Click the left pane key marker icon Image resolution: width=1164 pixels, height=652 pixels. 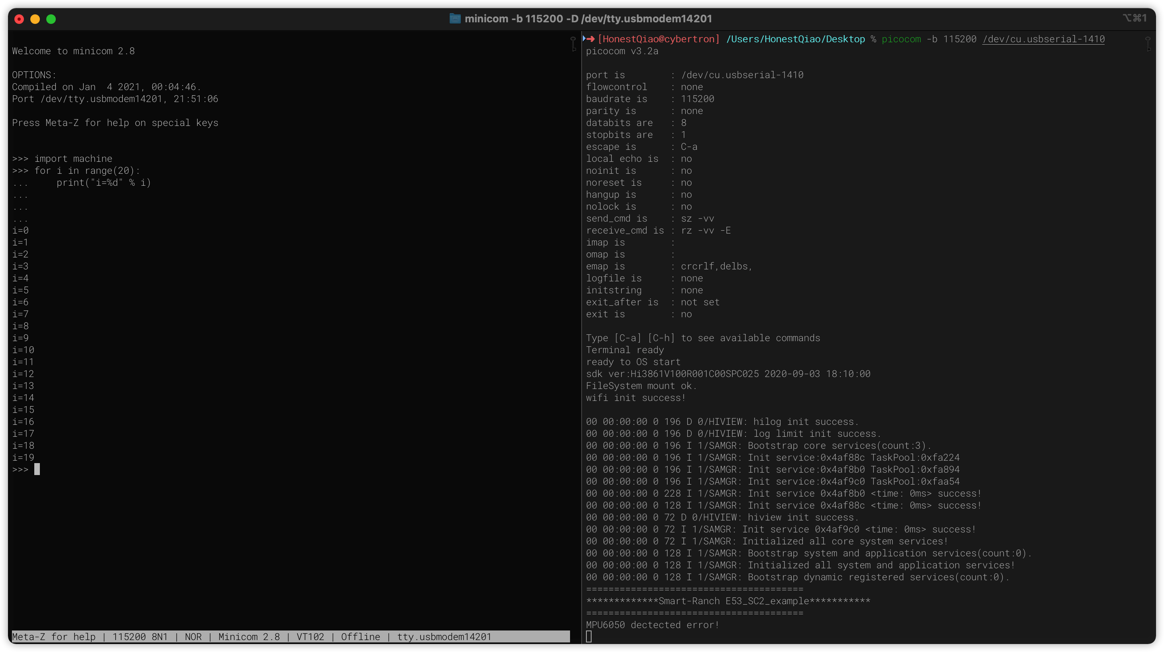tap(573, 44)
